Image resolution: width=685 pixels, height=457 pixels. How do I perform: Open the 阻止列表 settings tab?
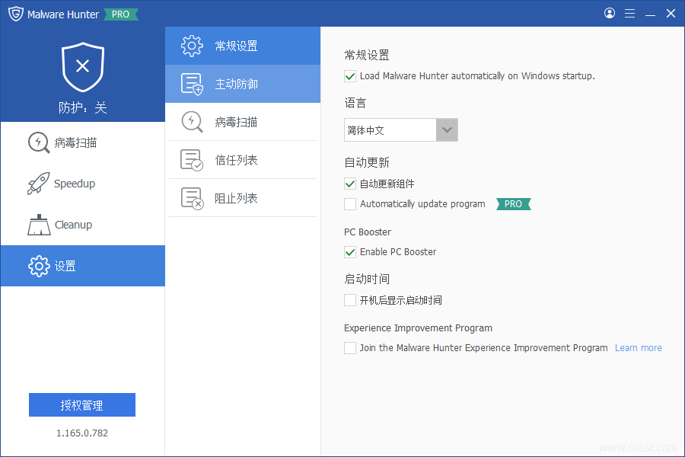click(243, 198)
